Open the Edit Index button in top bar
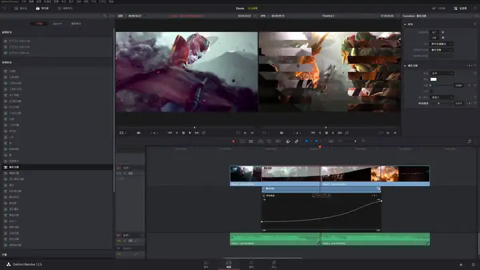 (x=65, y=8)
